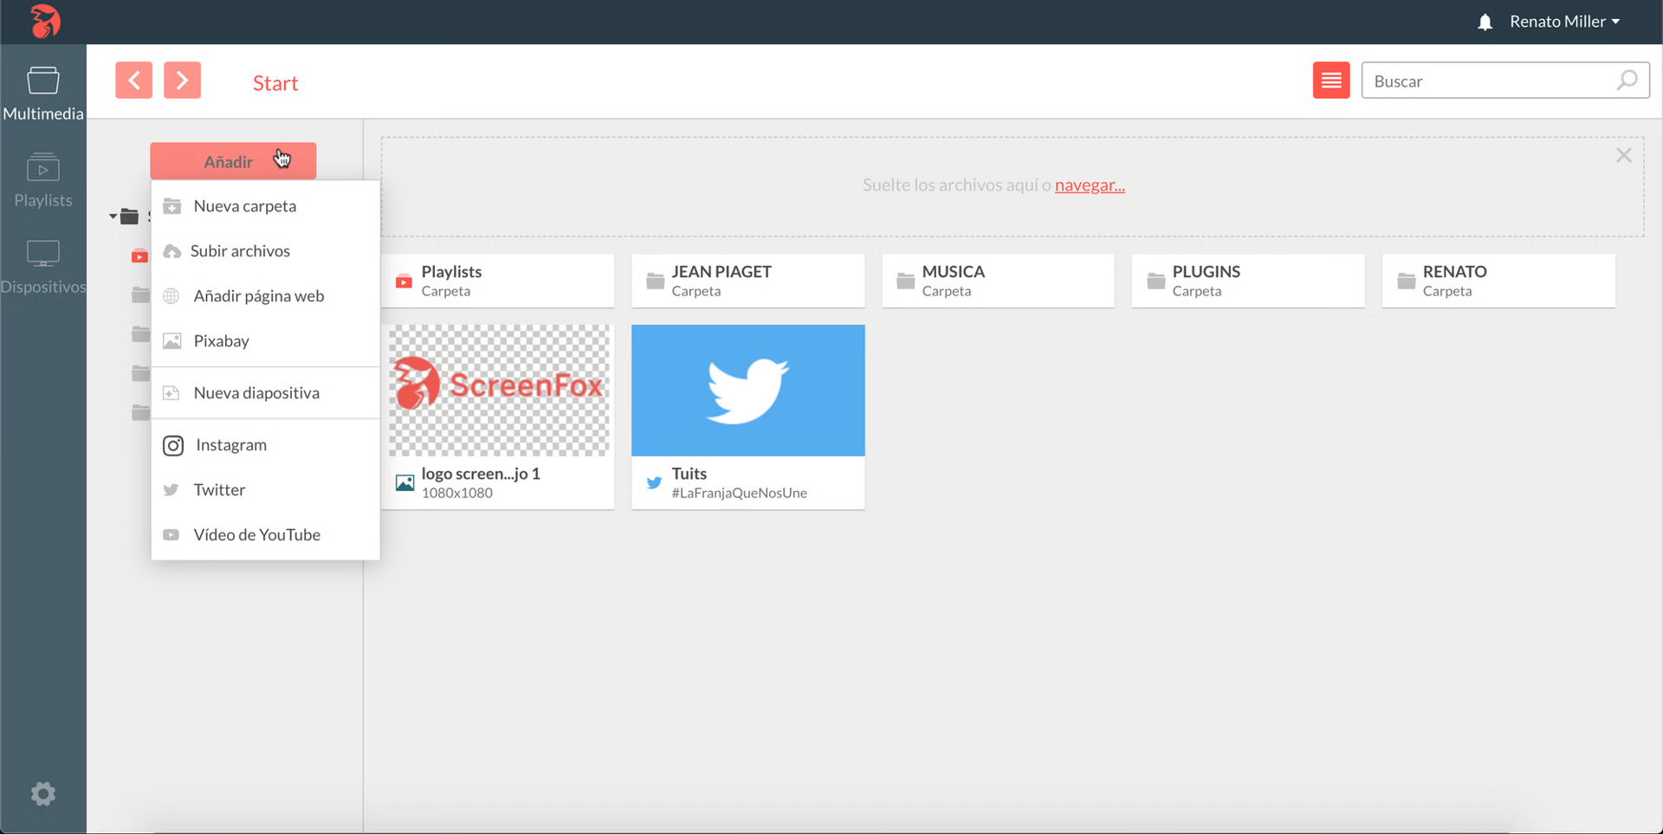The image size is (1663, 834).
Task: Focus the Buscar search field
Action: (1505, 81)
